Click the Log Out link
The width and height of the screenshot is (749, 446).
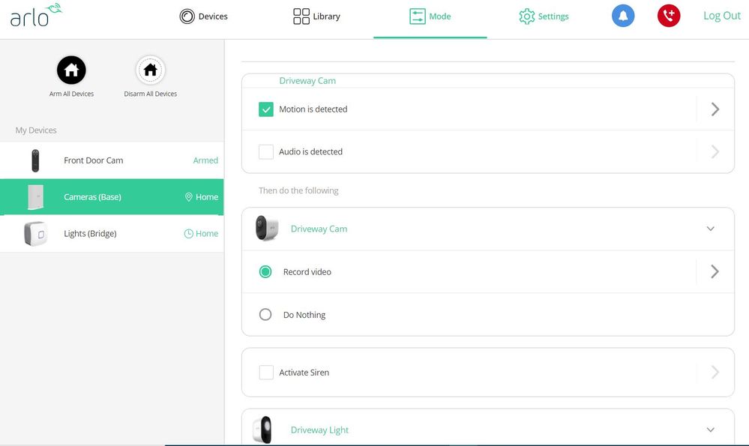click(x=722, y=16)
